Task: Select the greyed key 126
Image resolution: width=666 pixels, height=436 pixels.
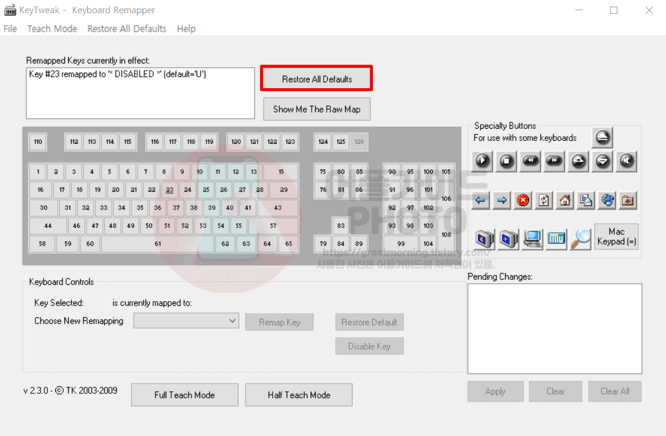Action: 359,142
